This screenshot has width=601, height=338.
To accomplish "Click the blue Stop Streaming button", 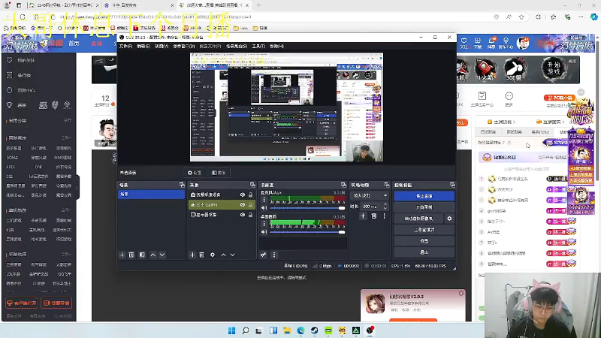I will pos(424,196).
